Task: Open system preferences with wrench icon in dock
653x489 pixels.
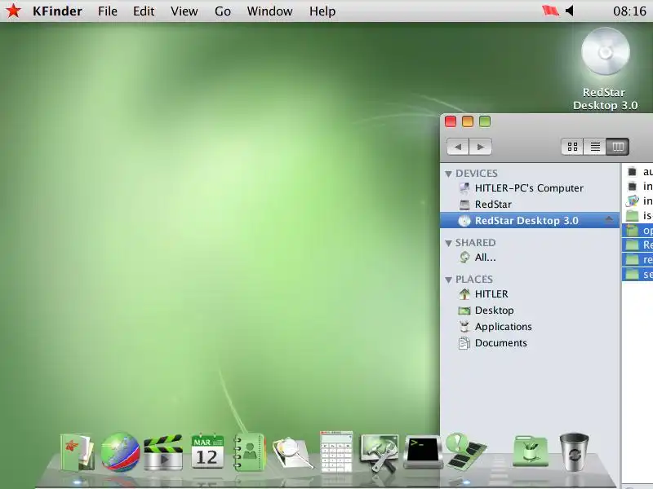Action: 379,453
